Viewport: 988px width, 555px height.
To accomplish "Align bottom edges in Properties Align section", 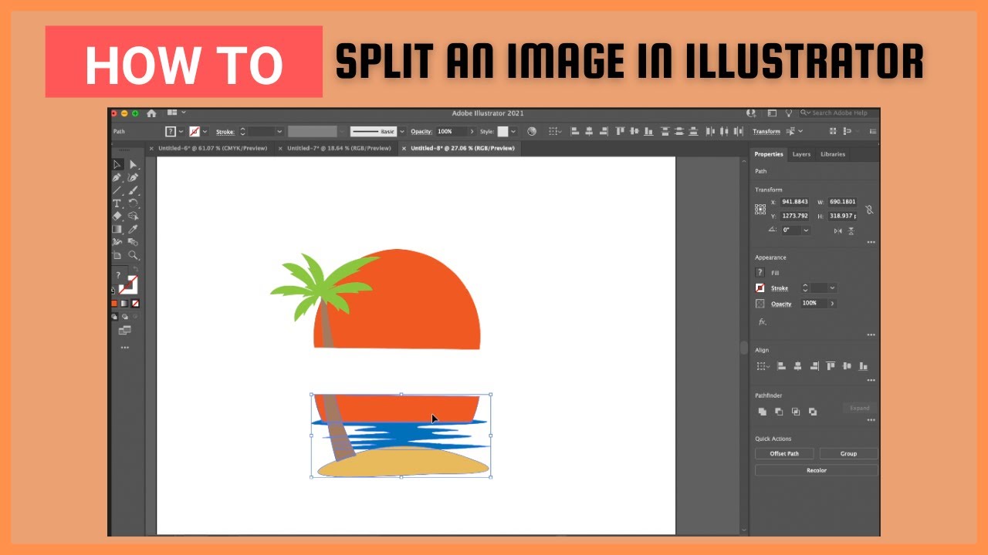I will point(864,366).
